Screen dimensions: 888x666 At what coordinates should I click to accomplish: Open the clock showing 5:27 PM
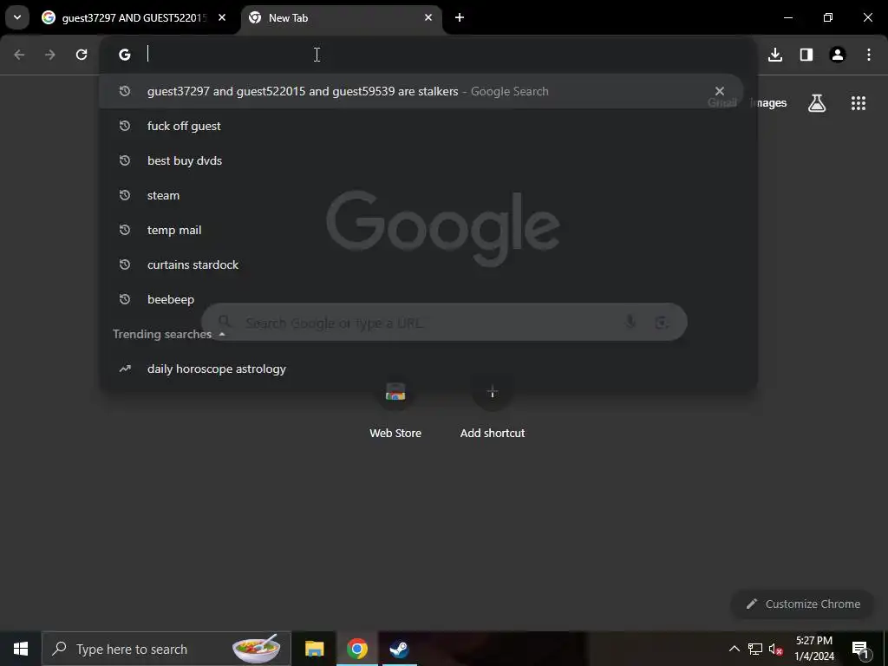pyautogui.click(x=814, y=649)
